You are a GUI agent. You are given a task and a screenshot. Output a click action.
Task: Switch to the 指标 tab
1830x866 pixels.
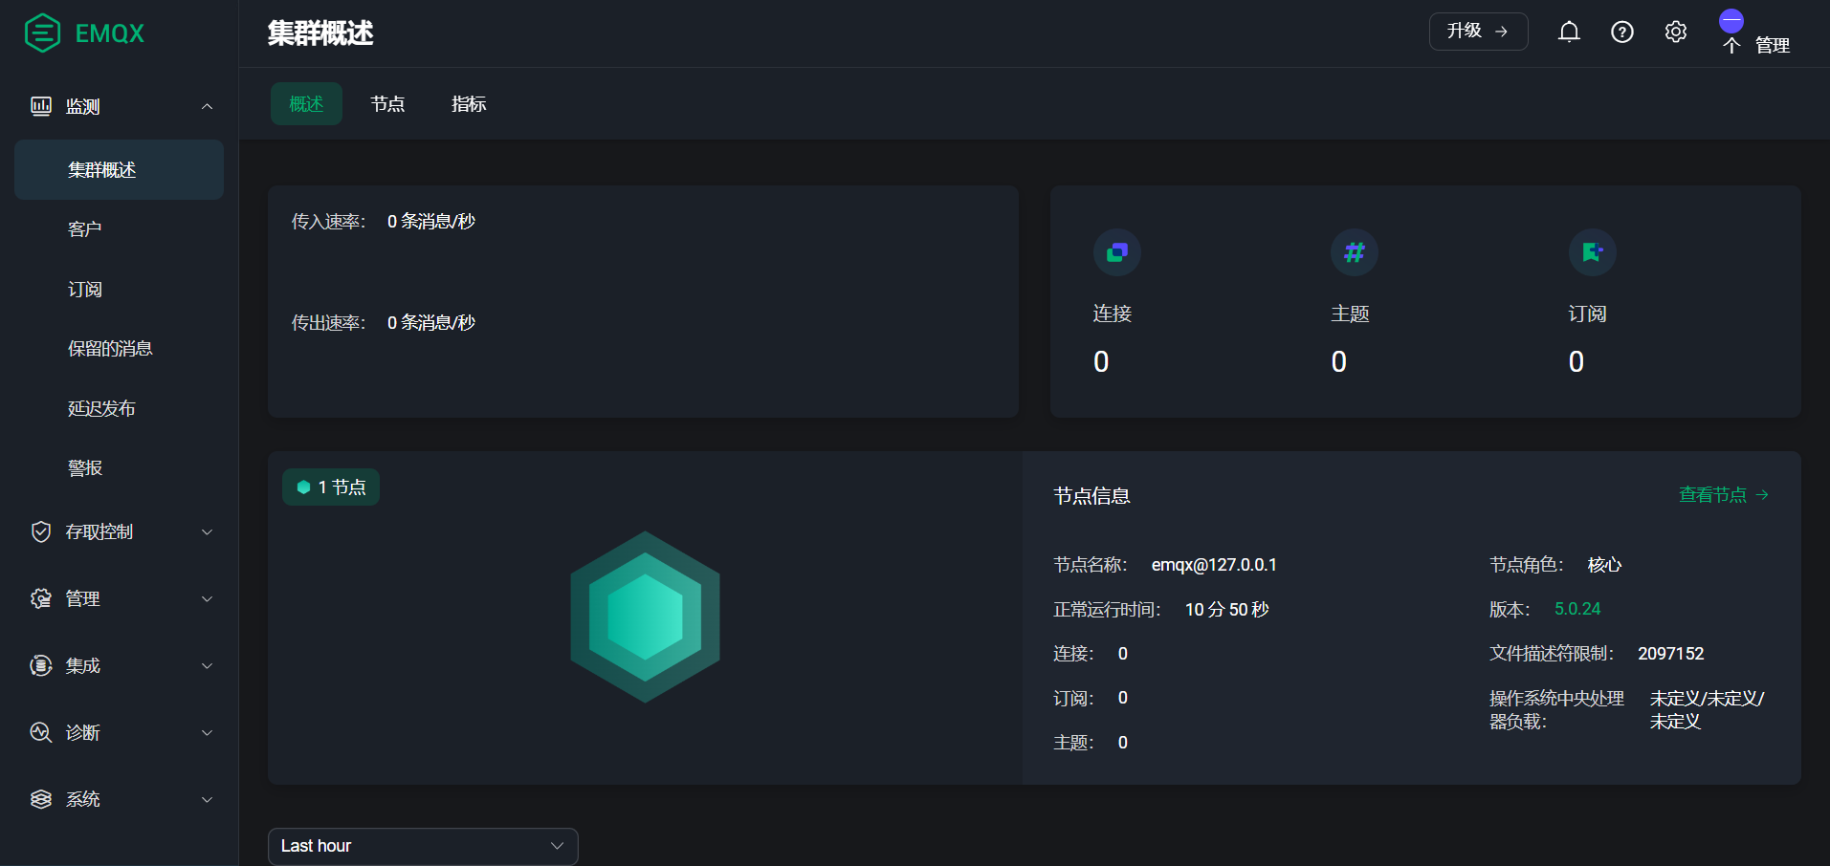[469, 104]
